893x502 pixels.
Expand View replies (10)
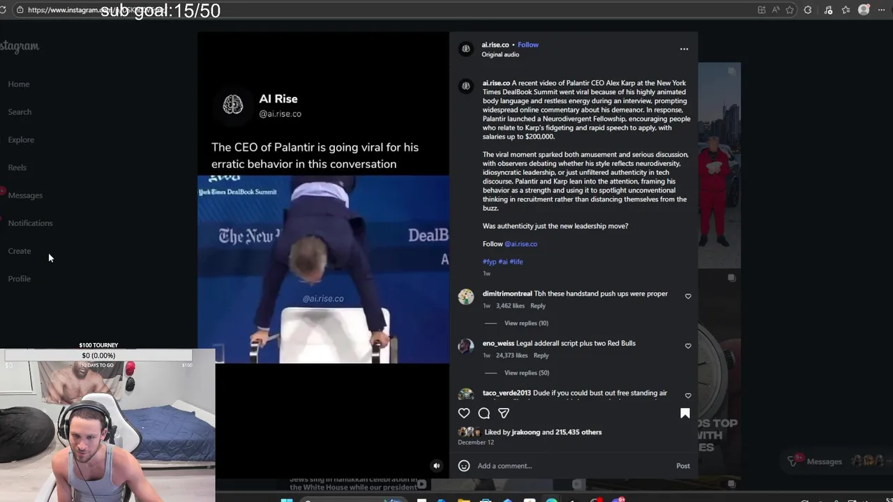click(x=526, y=323)
